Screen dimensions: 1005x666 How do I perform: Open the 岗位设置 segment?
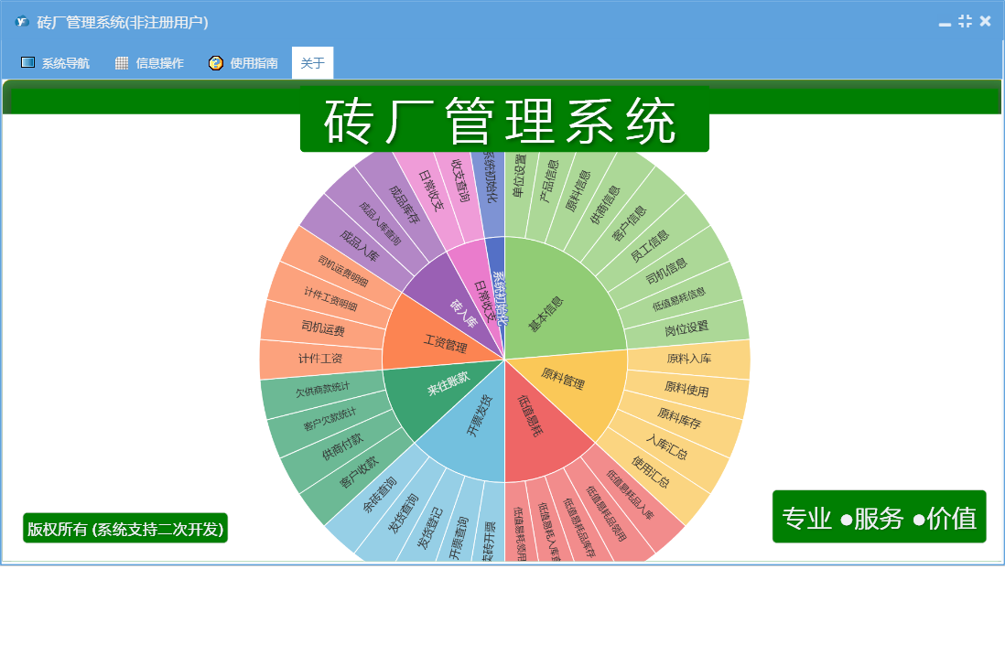point(686,329)
